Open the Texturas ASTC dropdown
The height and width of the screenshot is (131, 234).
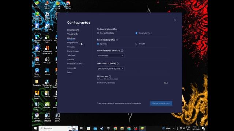(x=110, y=68)
